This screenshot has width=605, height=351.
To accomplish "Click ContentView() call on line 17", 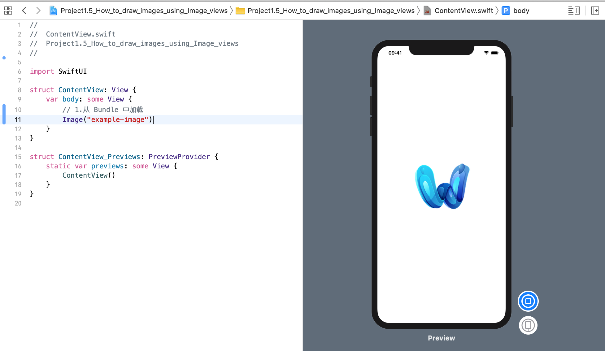I will pyautogui.click(x=89, y=175).
